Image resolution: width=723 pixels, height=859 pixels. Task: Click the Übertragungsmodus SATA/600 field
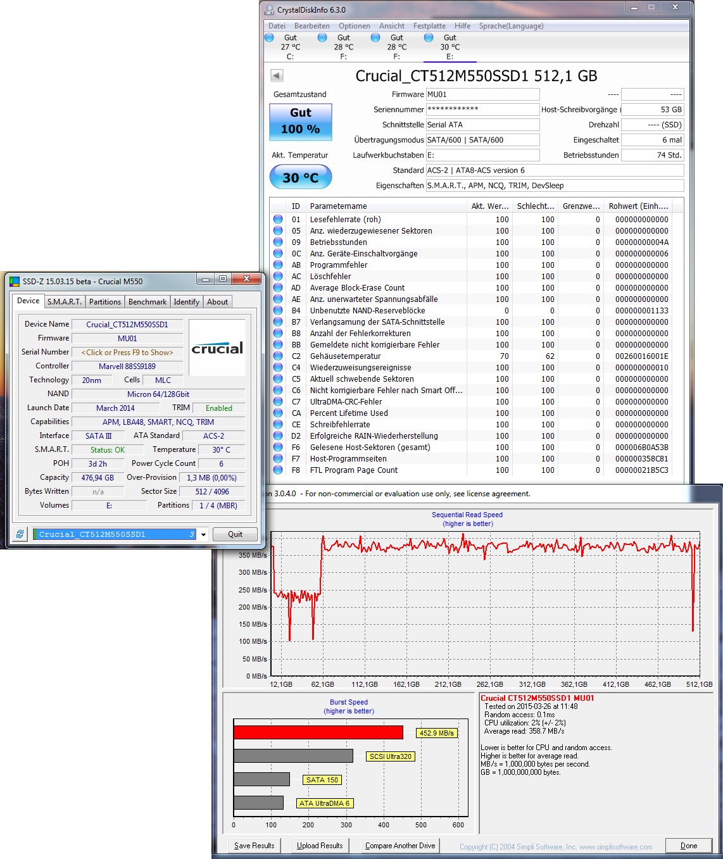[x=482, y=140]
